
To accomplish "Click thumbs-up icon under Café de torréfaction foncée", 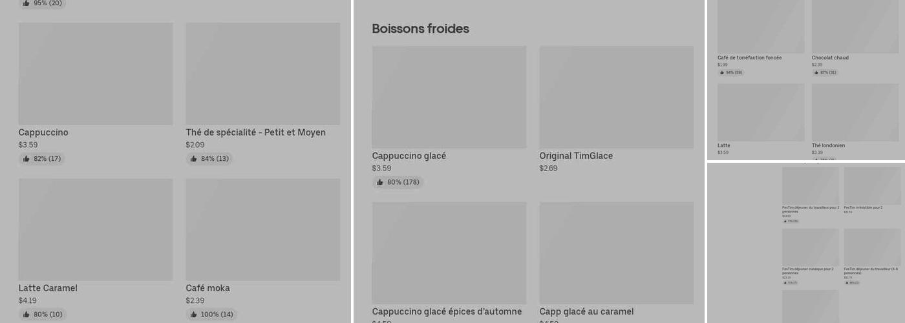I will click(721, 72).
